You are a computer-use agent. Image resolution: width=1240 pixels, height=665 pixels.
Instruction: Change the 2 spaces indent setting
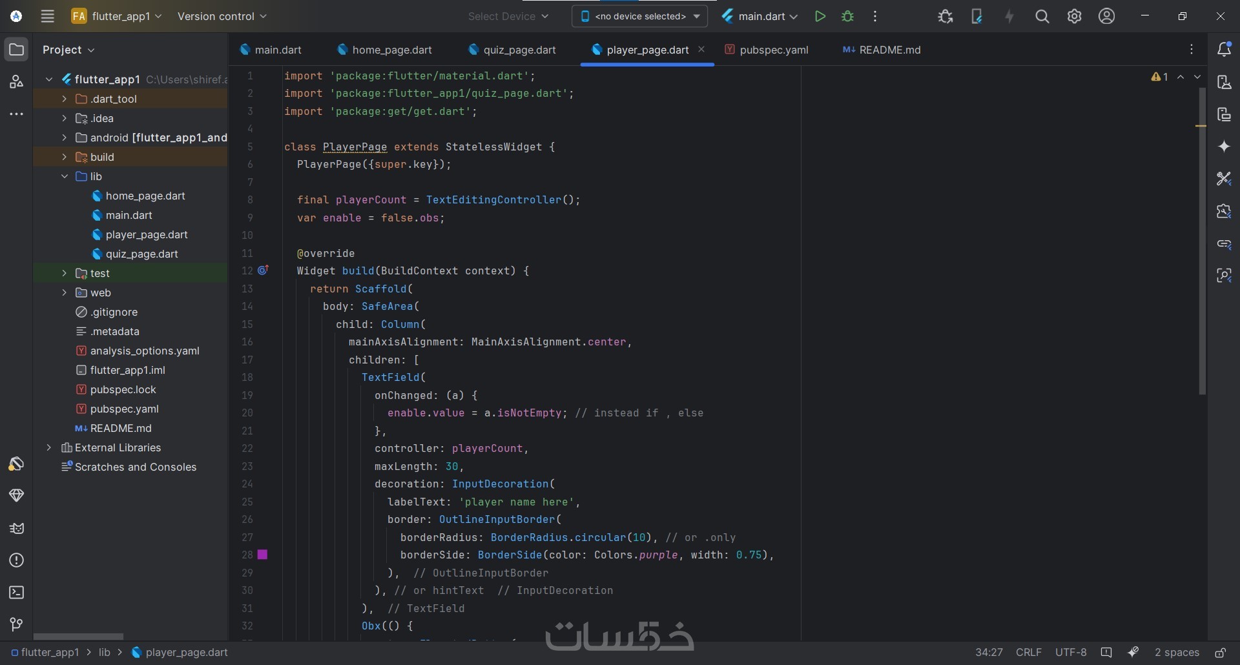[1177, 653]
